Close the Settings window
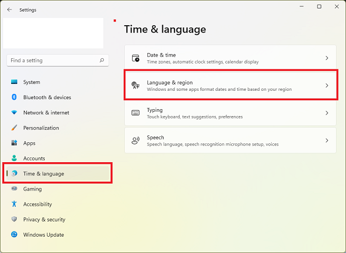346x253 pixels. 337,7
